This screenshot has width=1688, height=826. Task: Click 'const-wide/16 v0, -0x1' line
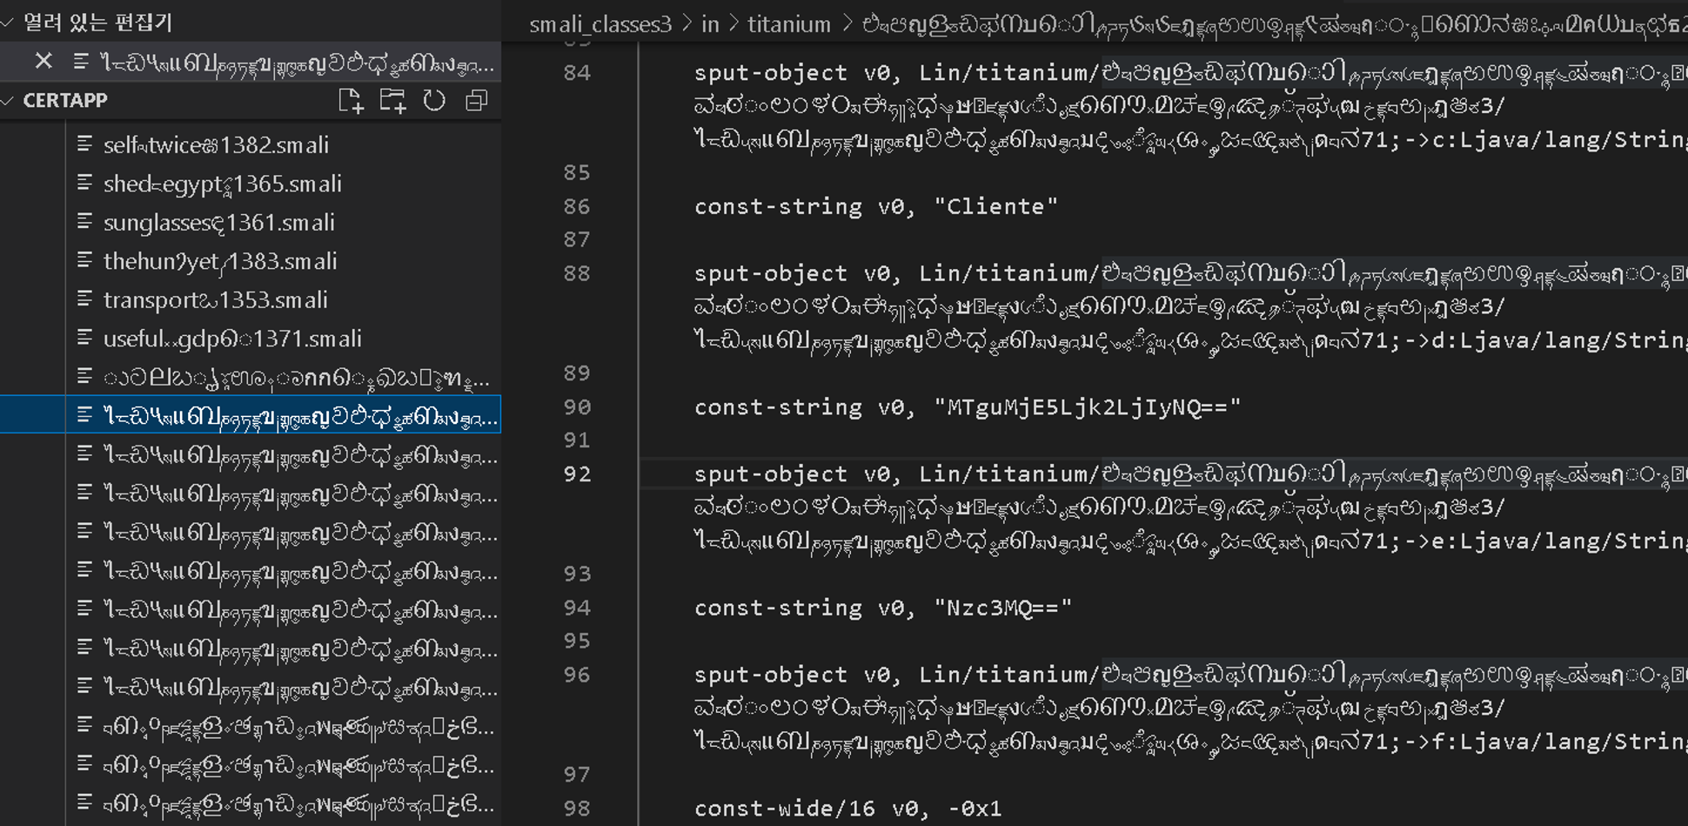click(x=847, y=809)
